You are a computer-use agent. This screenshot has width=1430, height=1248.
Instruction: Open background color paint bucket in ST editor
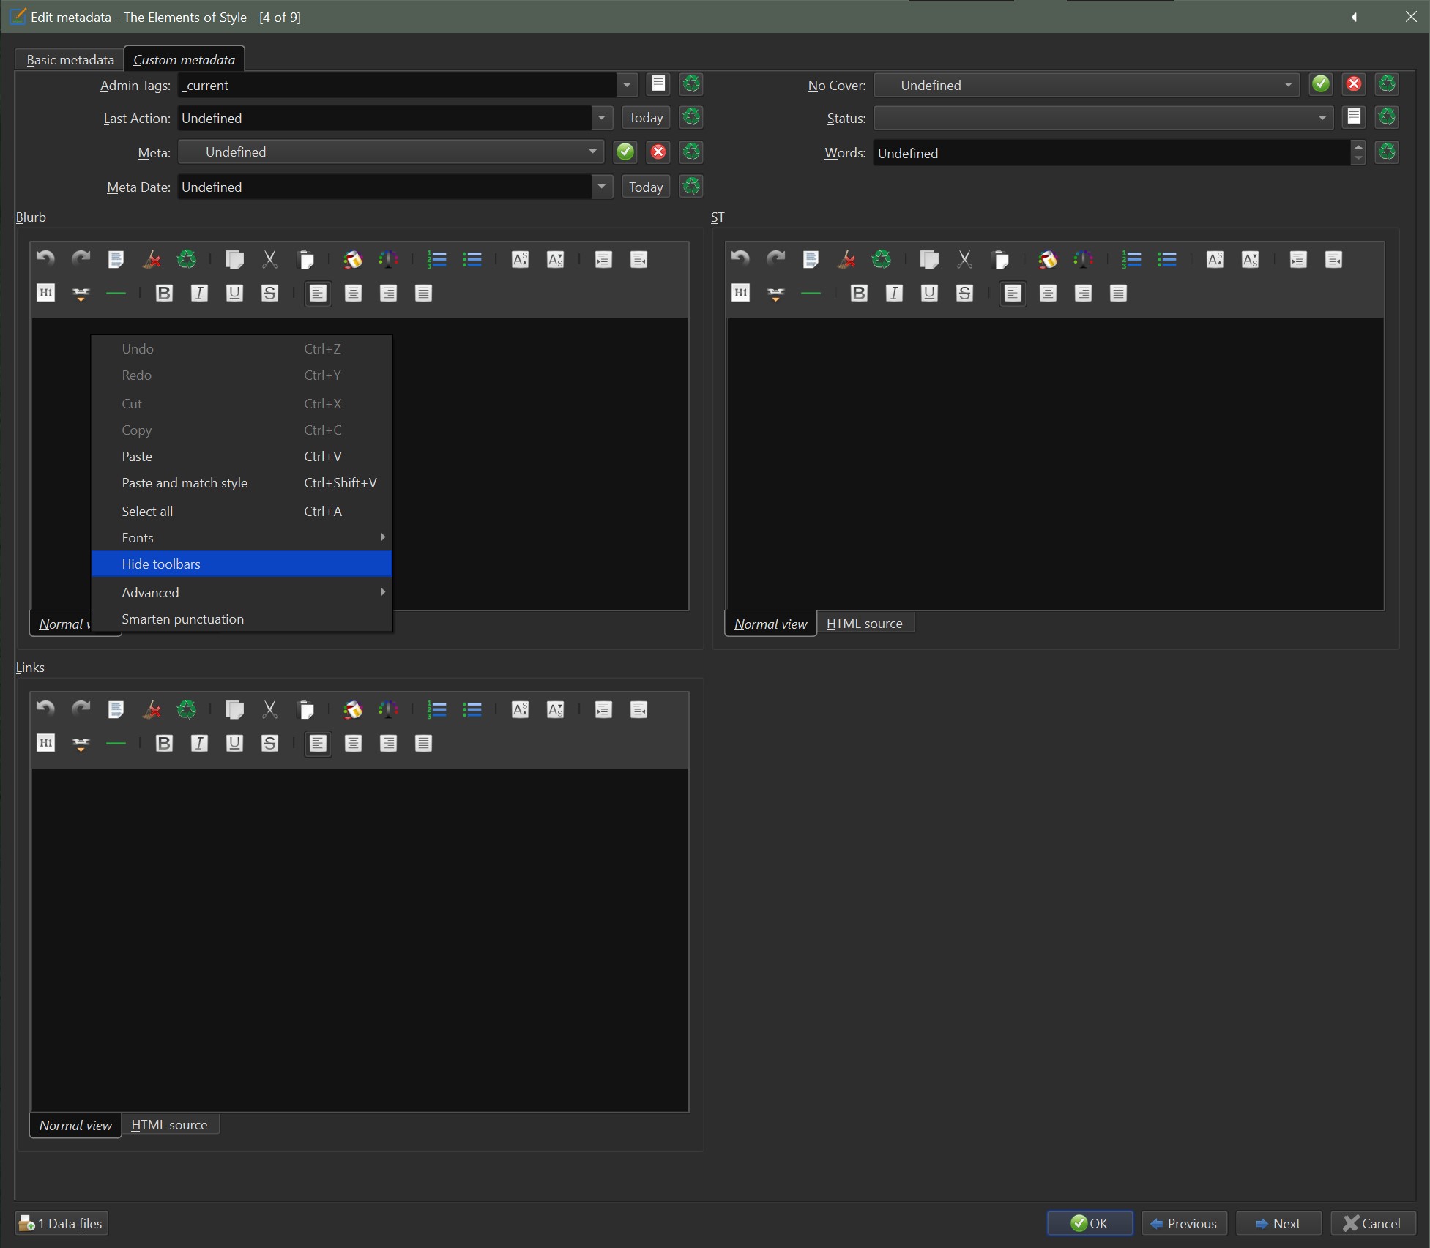click(1048, 260)
